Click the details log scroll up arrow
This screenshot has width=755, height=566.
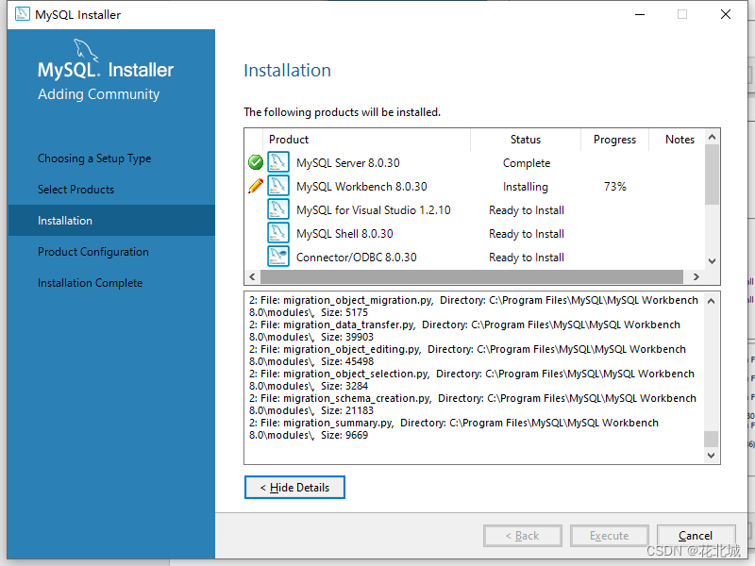click(x=712, y=301)
